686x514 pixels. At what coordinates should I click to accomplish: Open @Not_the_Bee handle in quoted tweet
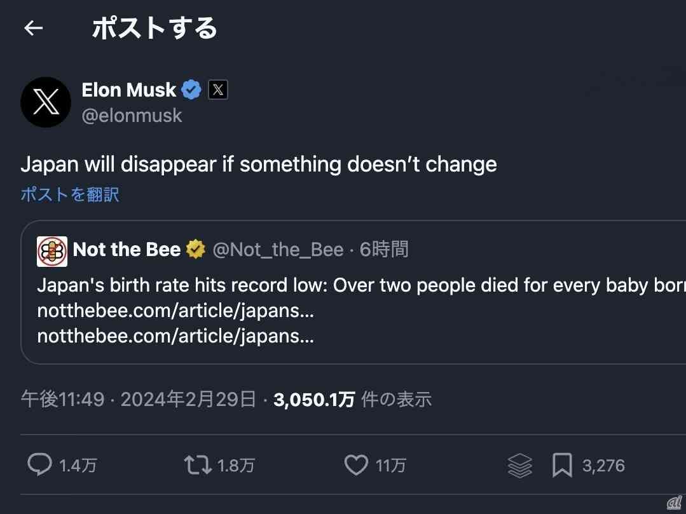pos(282,249)
